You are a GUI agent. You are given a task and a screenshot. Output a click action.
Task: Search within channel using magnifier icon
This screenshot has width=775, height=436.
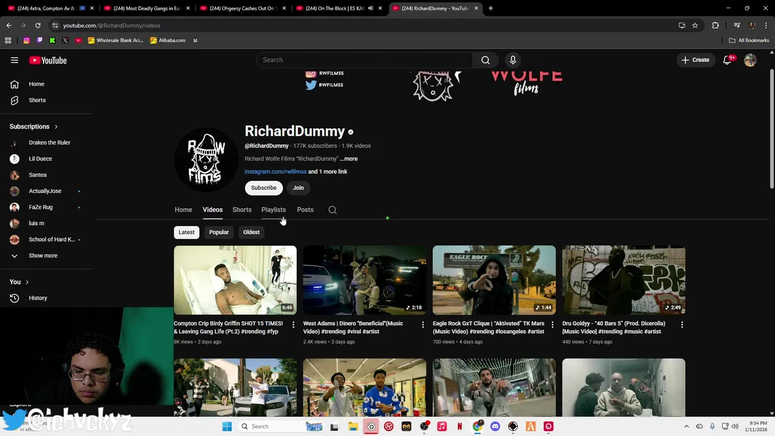coord(332,210)
